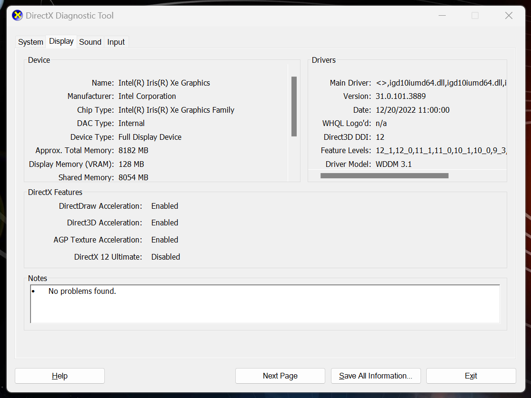Screen dimensions: 531x398
Task: Click the 128 MB VRAM value
Action: 131,164
